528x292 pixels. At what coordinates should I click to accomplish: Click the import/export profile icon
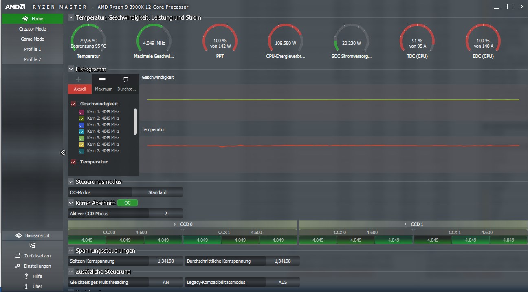tap(33, 246)
